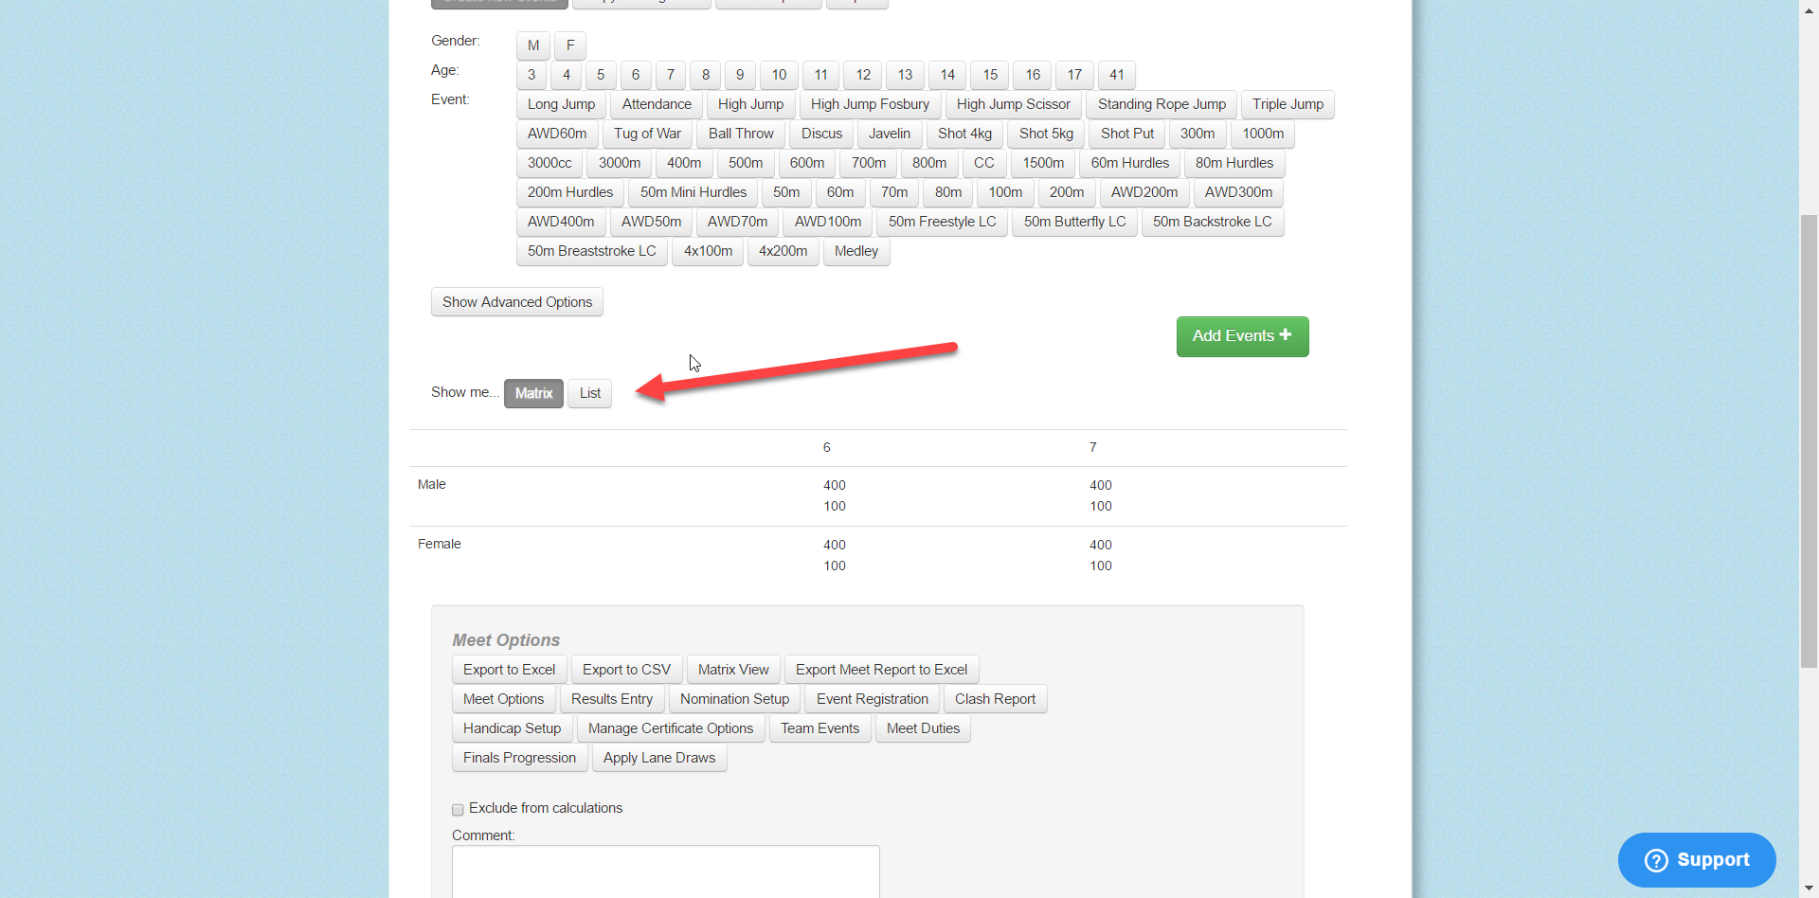Open Manage Certificate Options
The image size is (1819, 898).
tap(671, 728)
